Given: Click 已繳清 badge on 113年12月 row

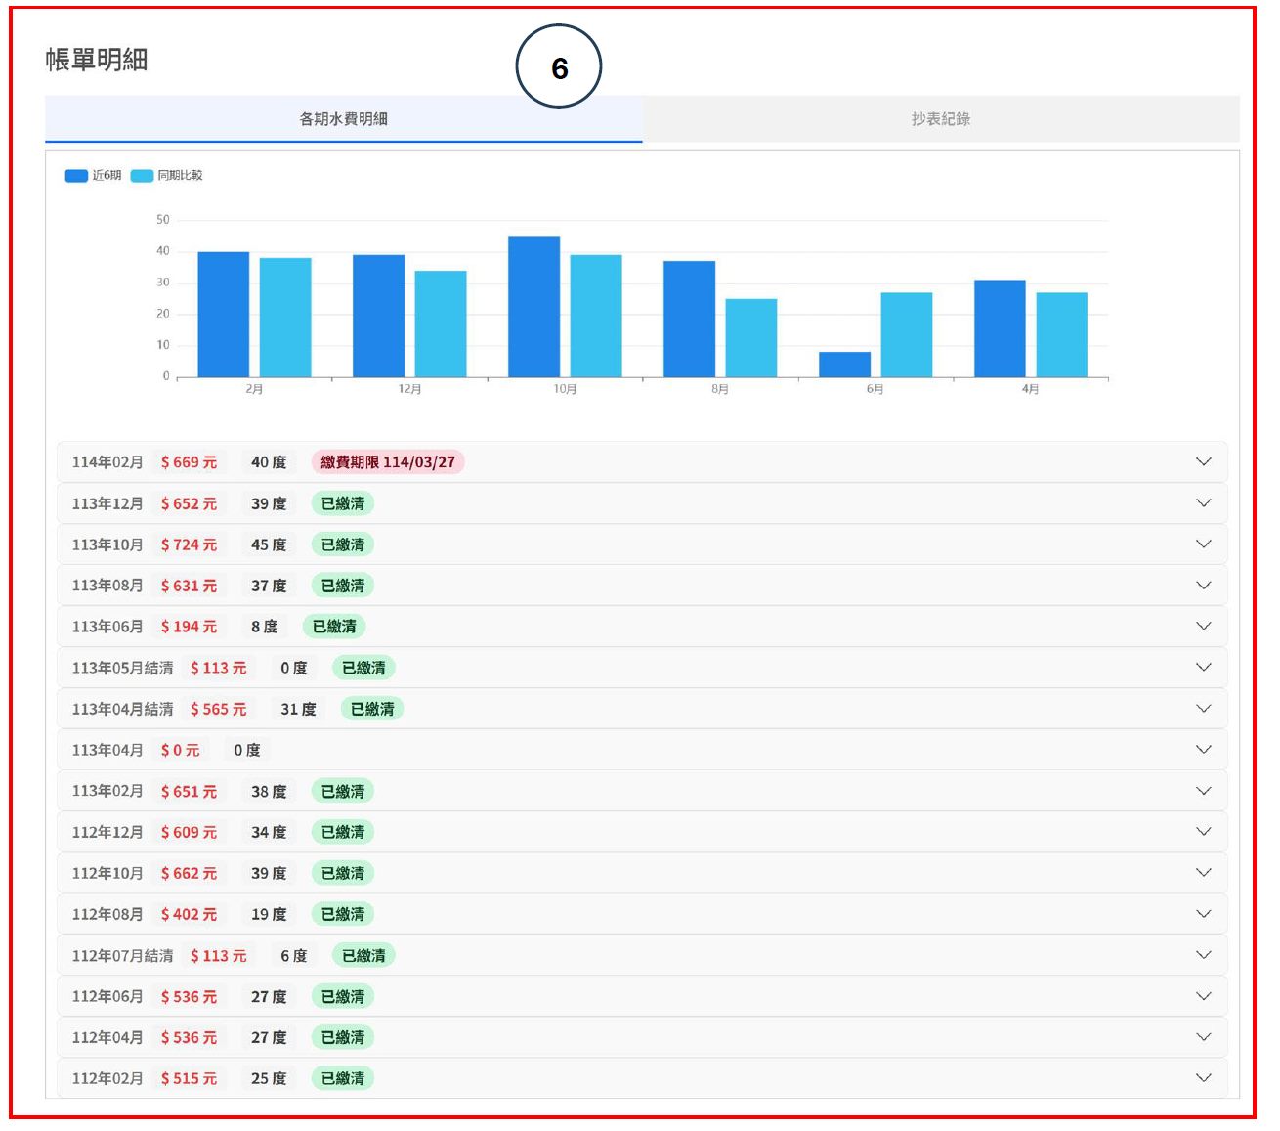Looking at the screenshot, I should (343, 503).
